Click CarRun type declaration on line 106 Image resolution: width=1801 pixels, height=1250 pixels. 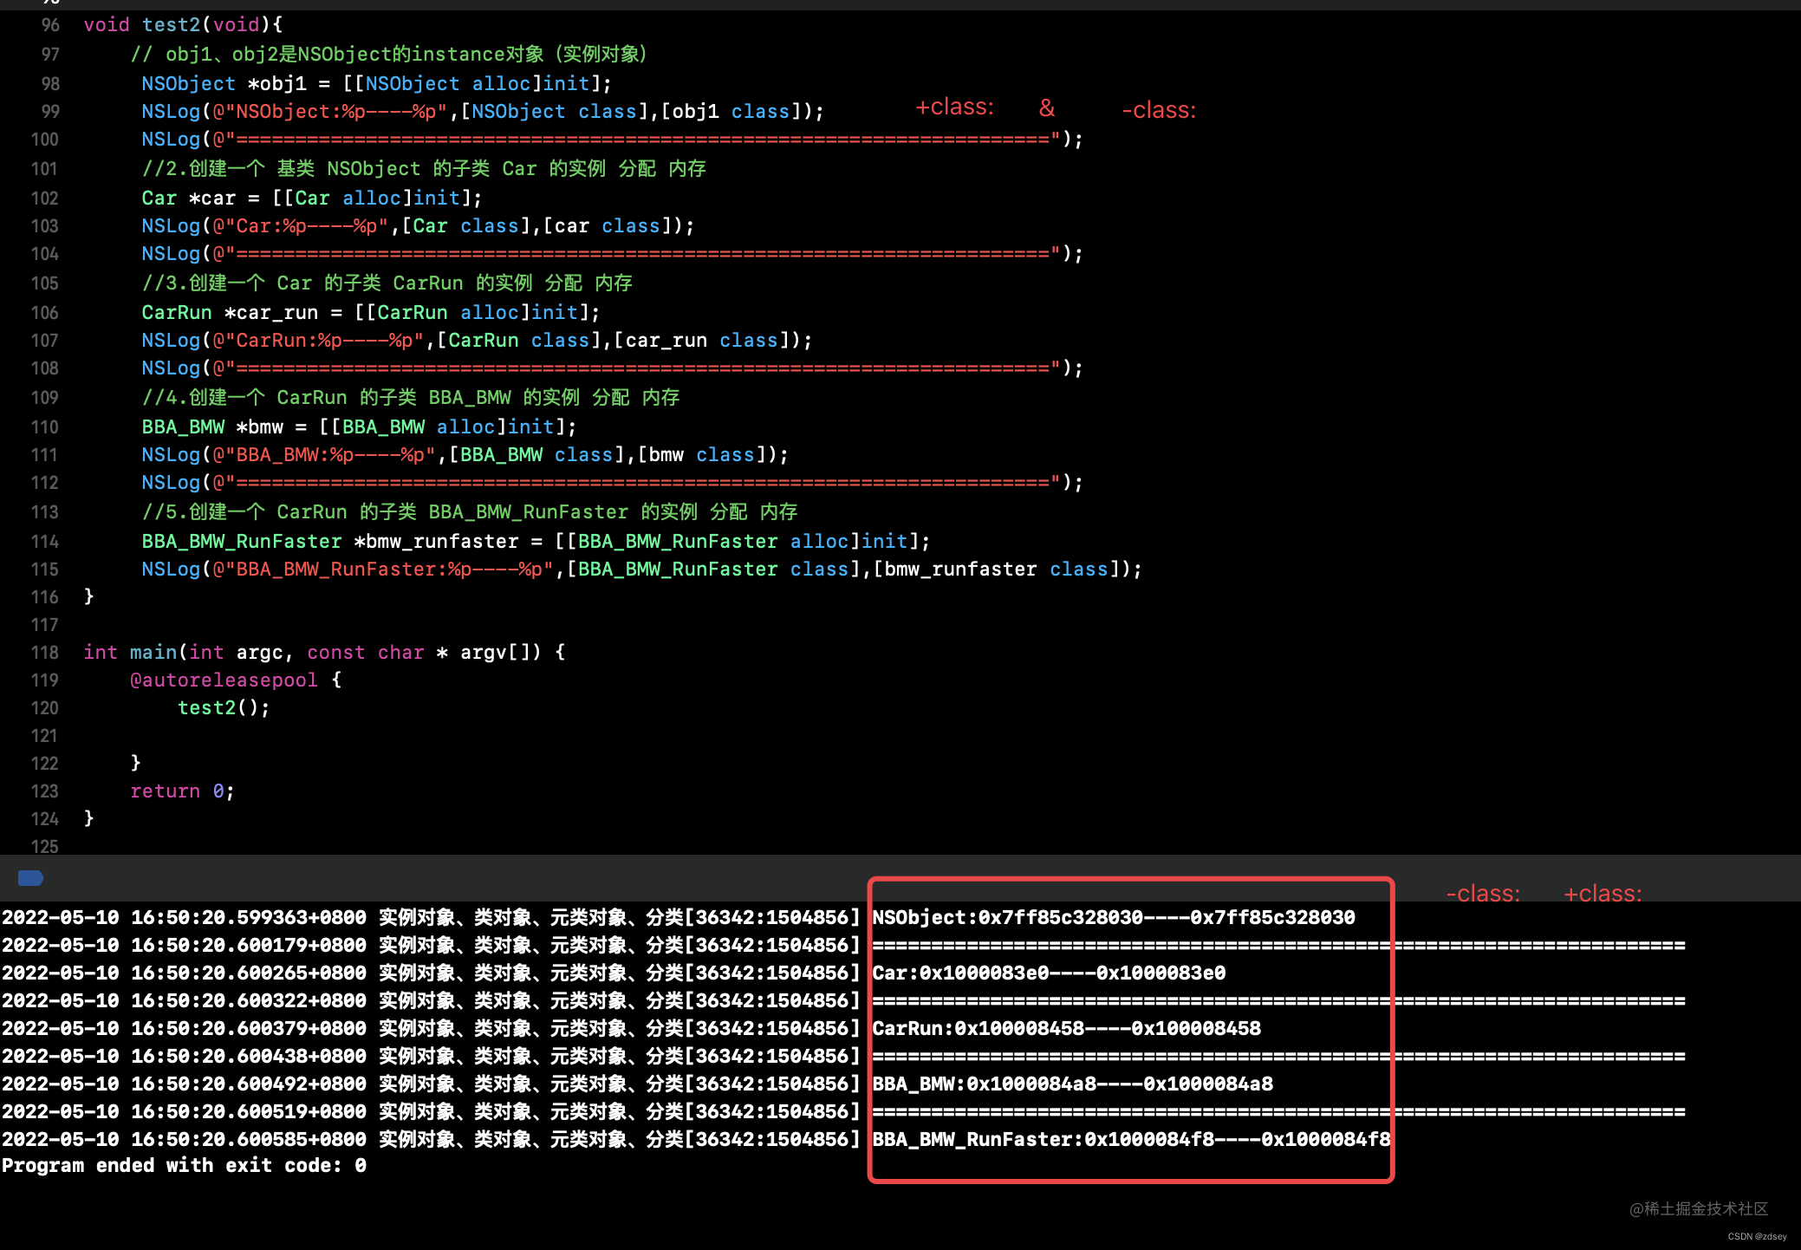click(177, 313)
